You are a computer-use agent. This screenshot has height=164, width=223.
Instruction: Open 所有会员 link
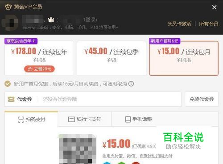tap(209, 24)
